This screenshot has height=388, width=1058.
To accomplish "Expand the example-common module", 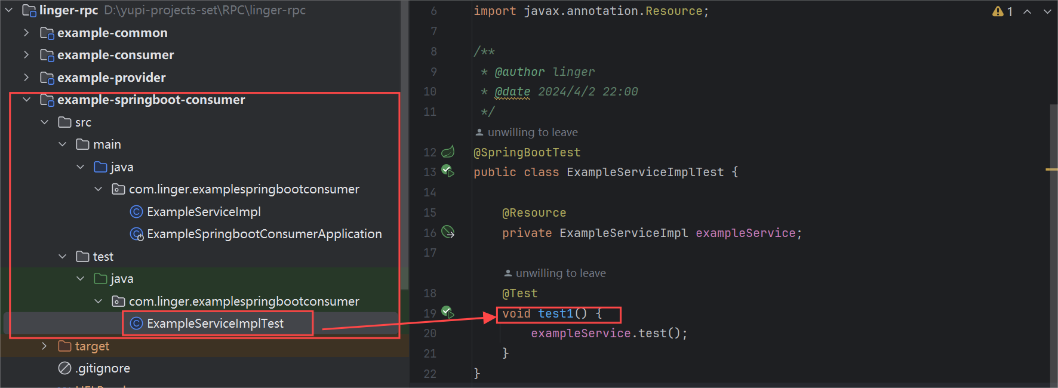I will pos(26,33).
